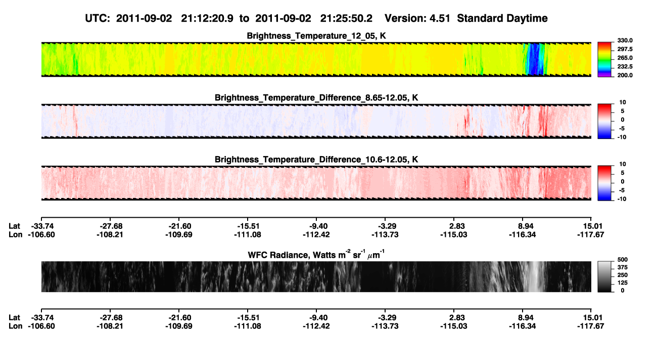Click longitude -108.21 on the axis under the 10.6-12.05 panel
Viewport: 657px width, 337px height.
tap(110, 234)
